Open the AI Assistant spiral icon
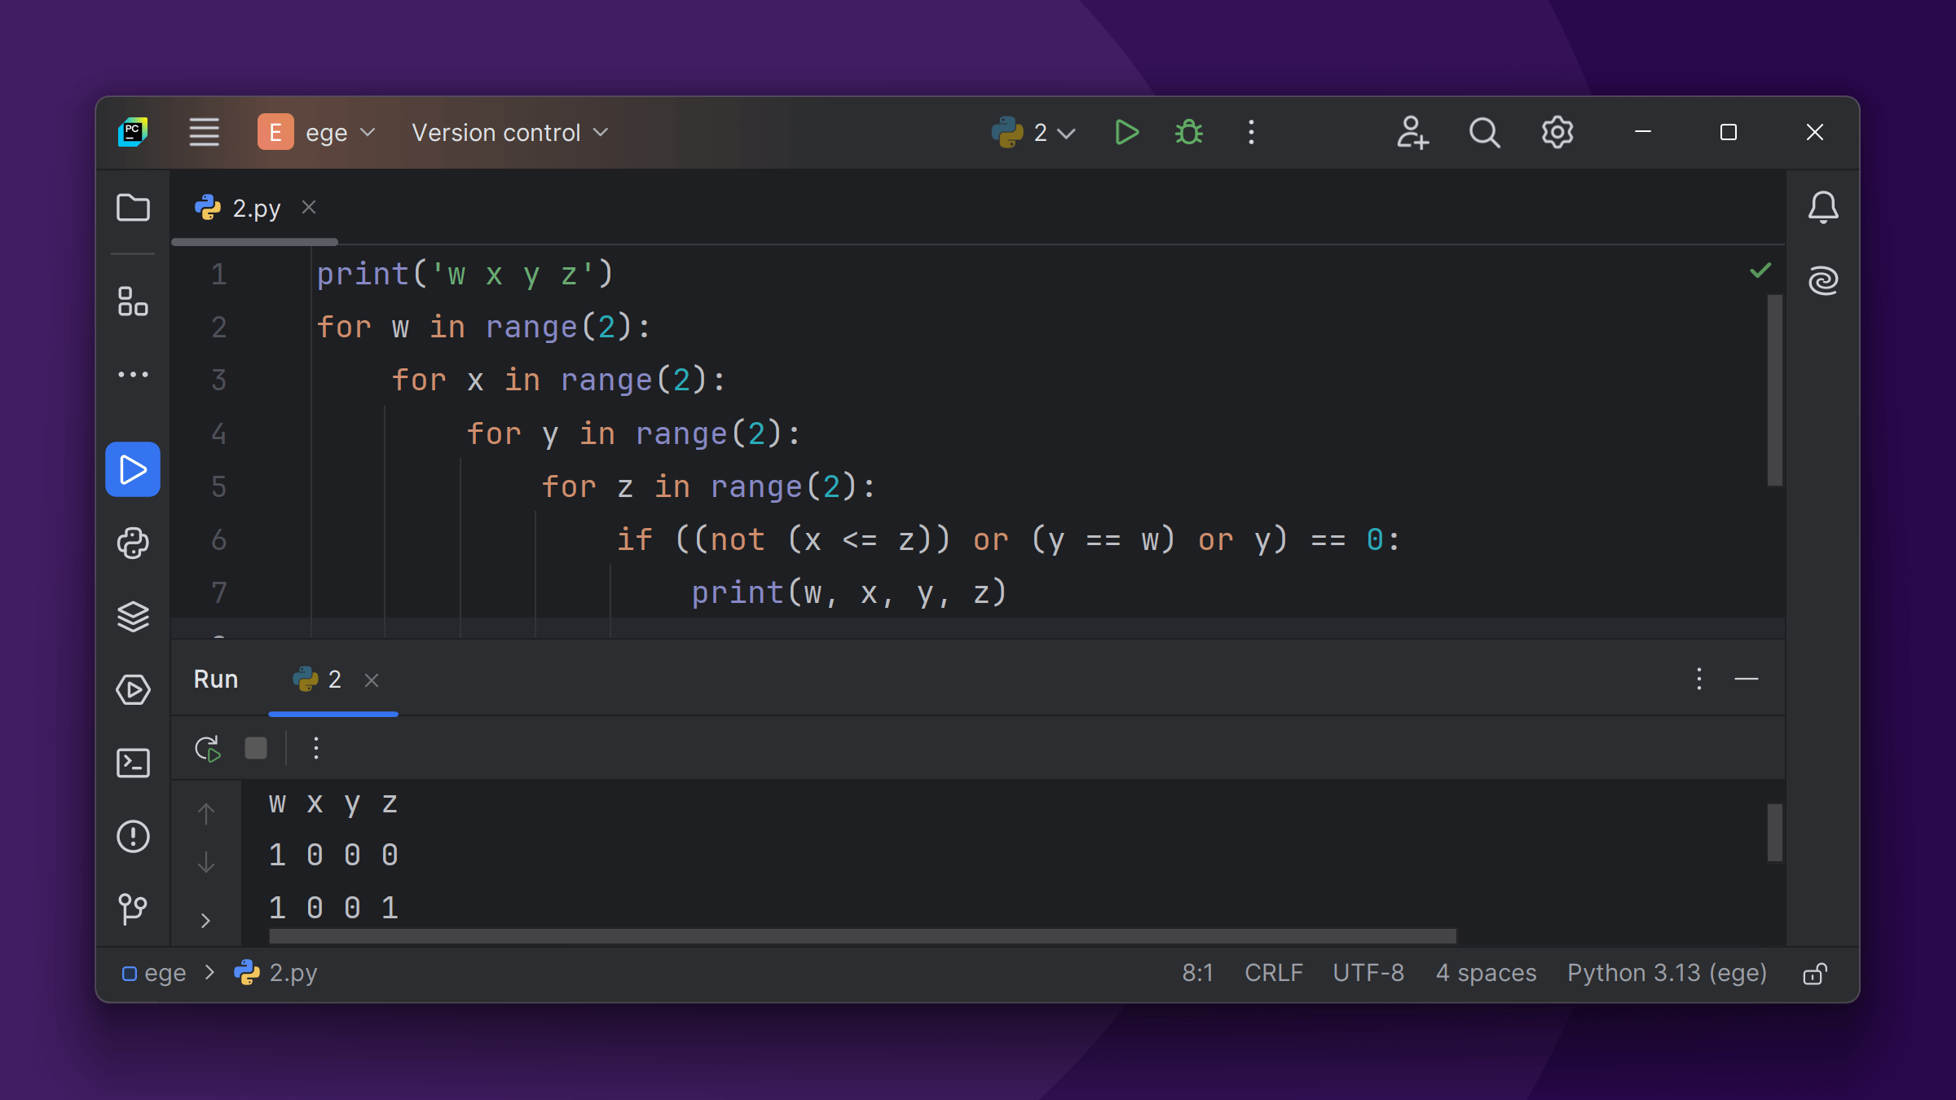This screenshot has height=1100, width=1956. pyautogui.click(x=1823, y=281)
